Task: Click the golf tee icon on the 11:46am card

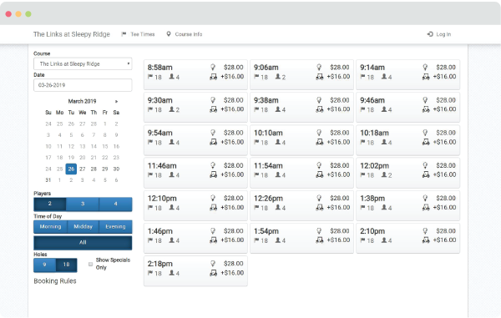Action: point(213,165)
